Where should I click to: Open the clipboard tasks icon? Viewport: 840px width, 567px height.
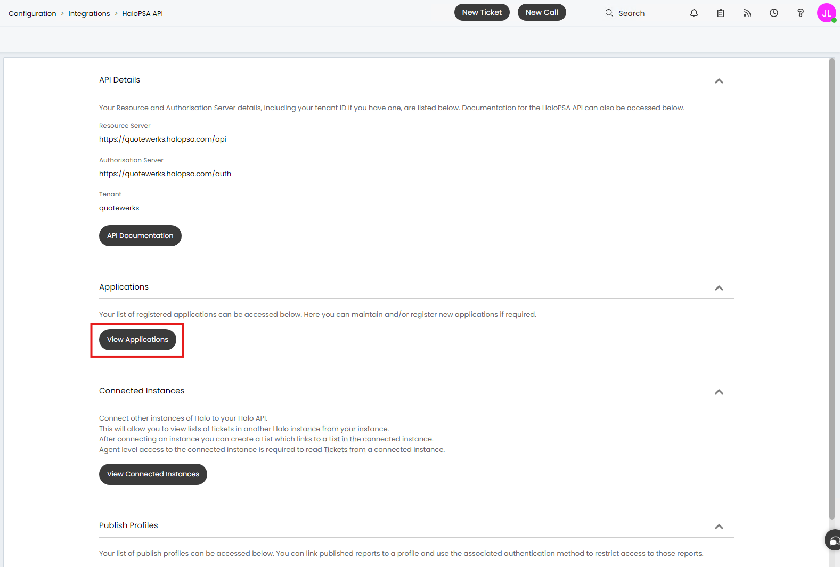[x=720, y=13]
